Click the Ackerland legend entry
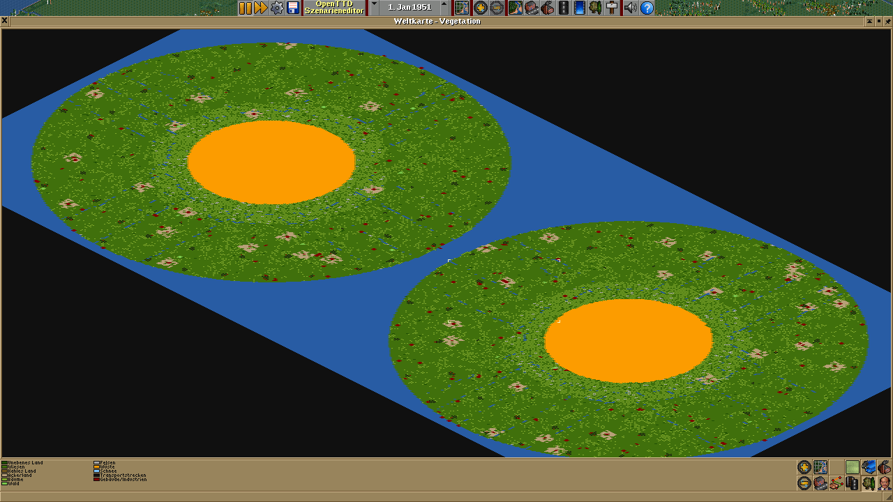Screen dimensions: 893x502 17,476
